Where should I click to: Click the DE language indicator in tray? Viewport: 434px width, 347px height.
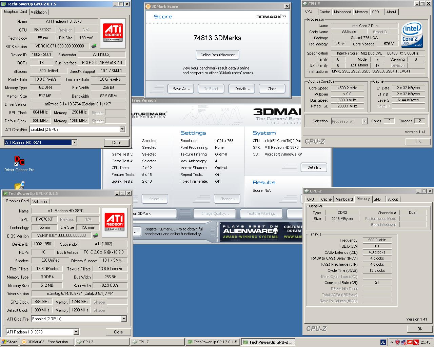[x=383, y=342]
